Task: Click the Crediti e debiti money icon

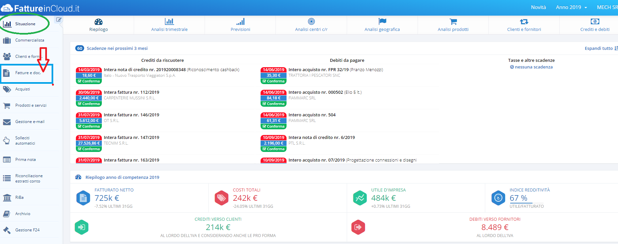Action: coord(595,22)
